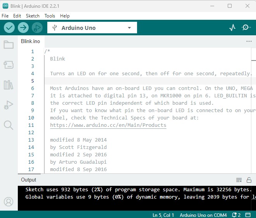This screenshot has height=218, width=256.
Task: Click the Upload arrow button
Action: [23, 28]
